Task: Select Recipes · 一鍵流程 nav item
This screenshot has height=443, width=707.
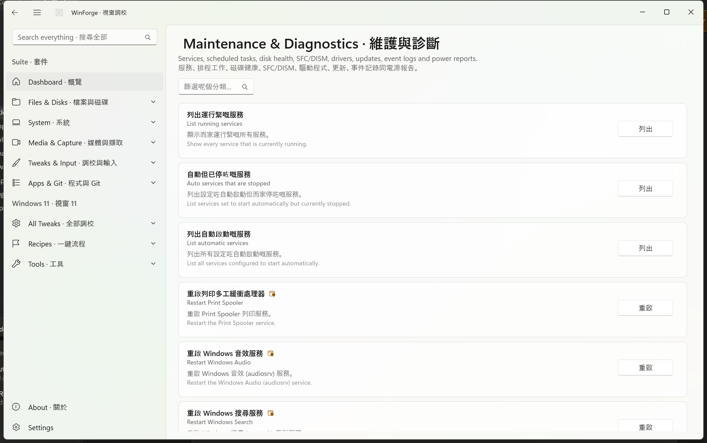Action: (85, 243)
